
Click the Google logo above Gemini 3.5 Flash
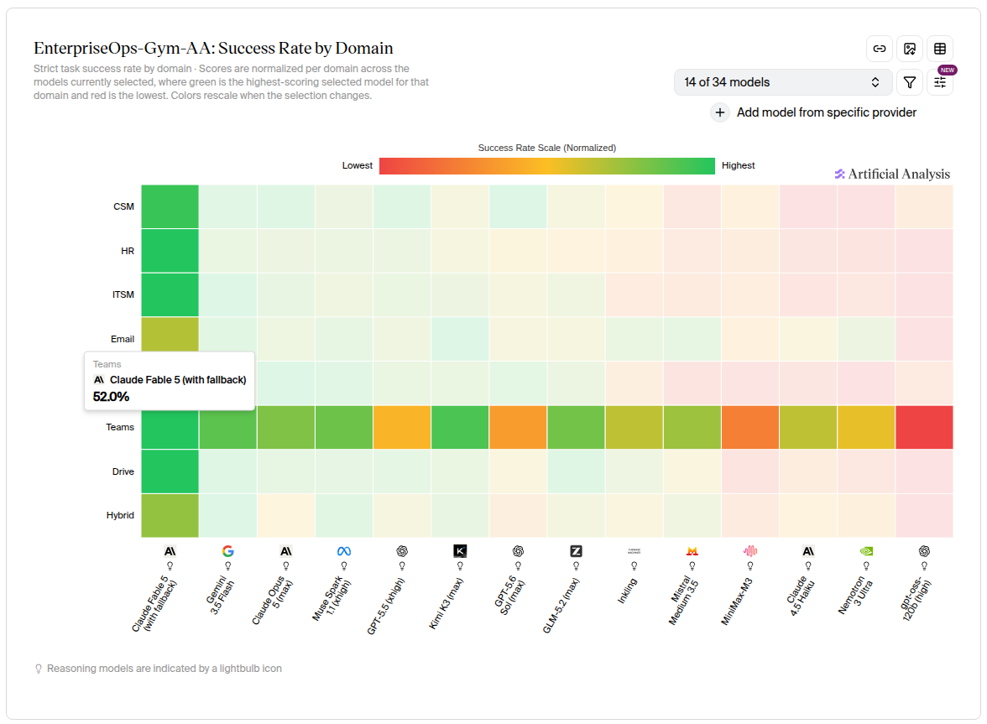point(228,551)
